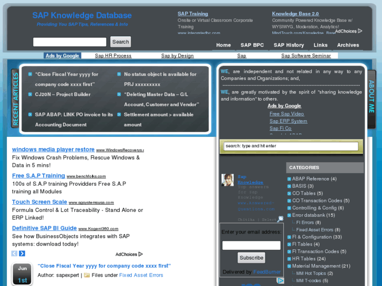This screenshot has width=382, height=286.
Task: Open the Archives menu item
Action: [x=348, y=45]
